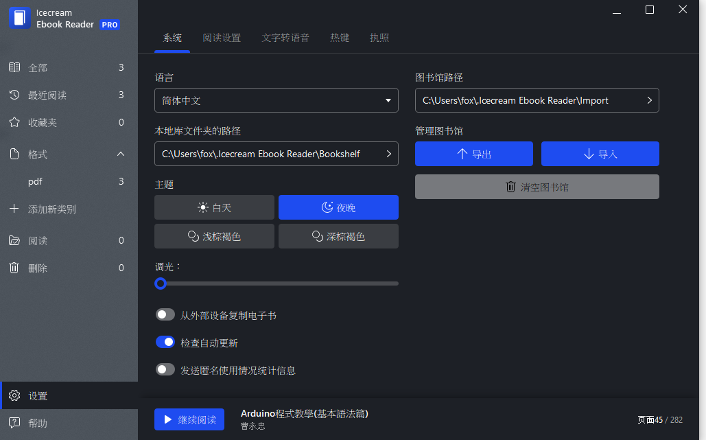
Task: Switch to the 热键 tab
Action: point(340,38)
